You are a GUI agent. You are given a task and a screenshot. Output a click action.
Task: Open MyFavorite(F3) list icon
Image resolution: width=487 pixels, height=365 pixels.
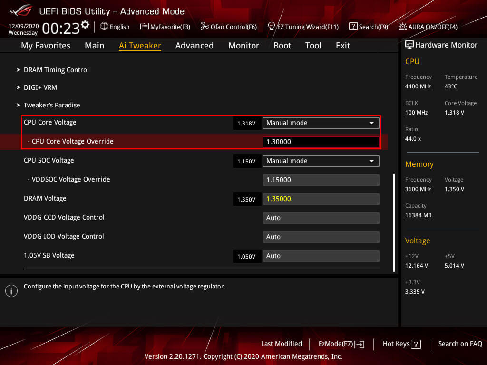tap(144, 27)
